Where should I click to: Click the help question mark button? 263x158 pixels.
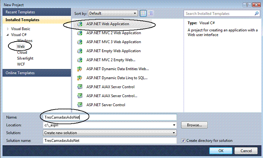pos(247,5)
